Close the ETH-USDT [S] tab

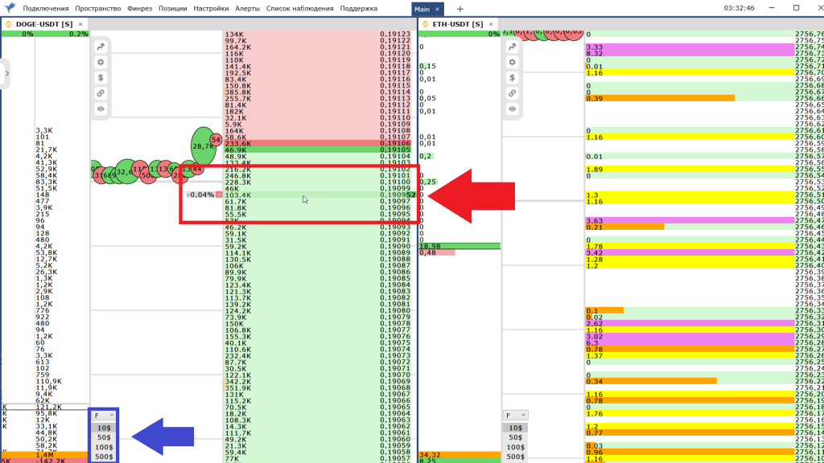pyautogui.click(x=491, y=24)
